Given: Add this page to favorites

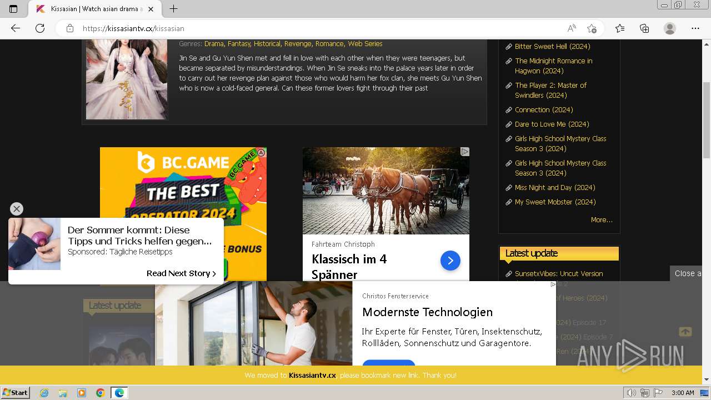Looking at the screenshot, I should click(592, 28).
